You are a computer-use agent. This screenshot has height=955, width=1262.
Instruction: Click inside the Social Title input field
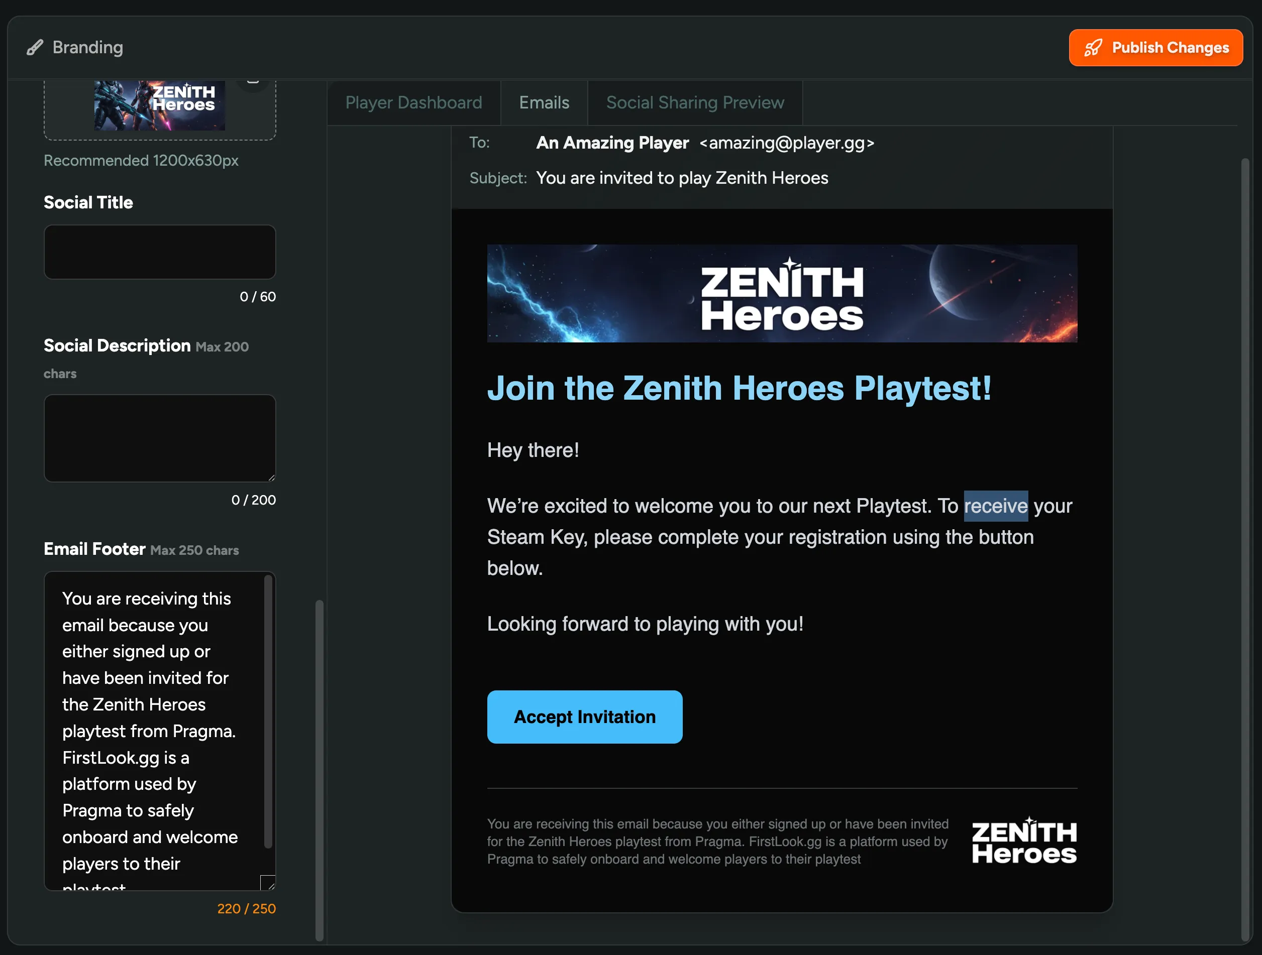[x=160, y=252]
